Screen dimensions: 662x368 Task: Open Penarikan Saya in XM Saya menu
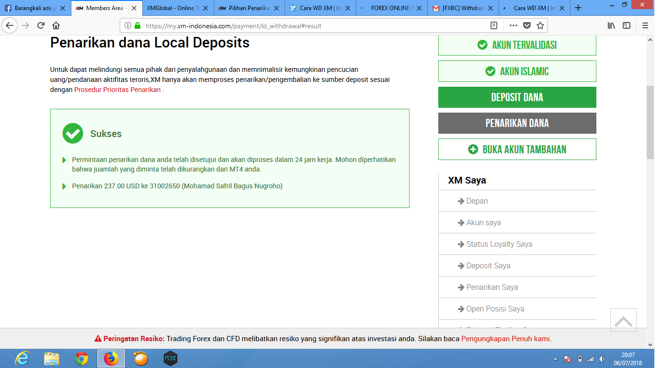click(x=492, y=287)
